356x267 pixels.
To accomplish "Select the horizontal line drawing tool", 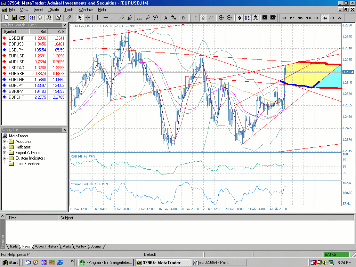I will click(106, 17).
